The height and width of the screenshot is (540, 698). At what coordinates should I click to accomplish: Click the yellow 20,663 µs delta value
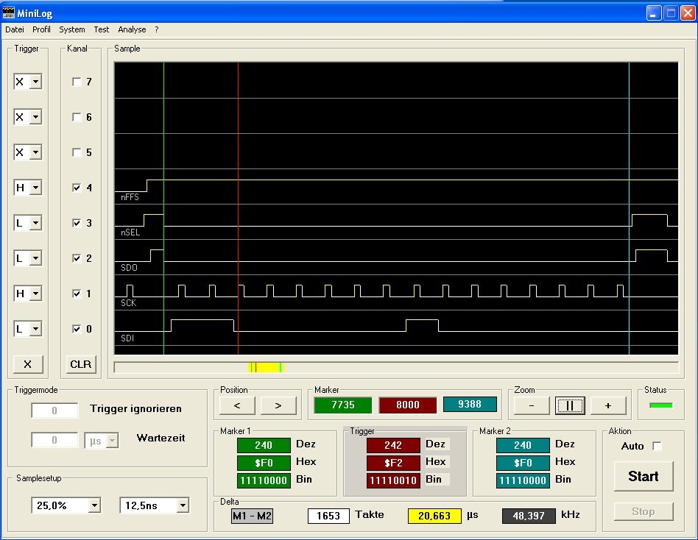(x=434, y=516)
